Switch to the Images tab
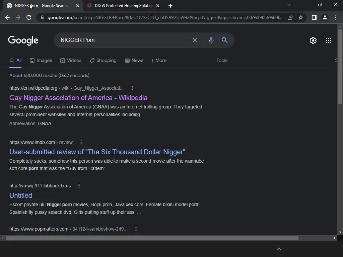 pos(41,61)
